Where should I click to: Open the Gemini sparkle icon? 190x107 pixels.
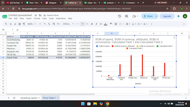(x=178, y=16)
